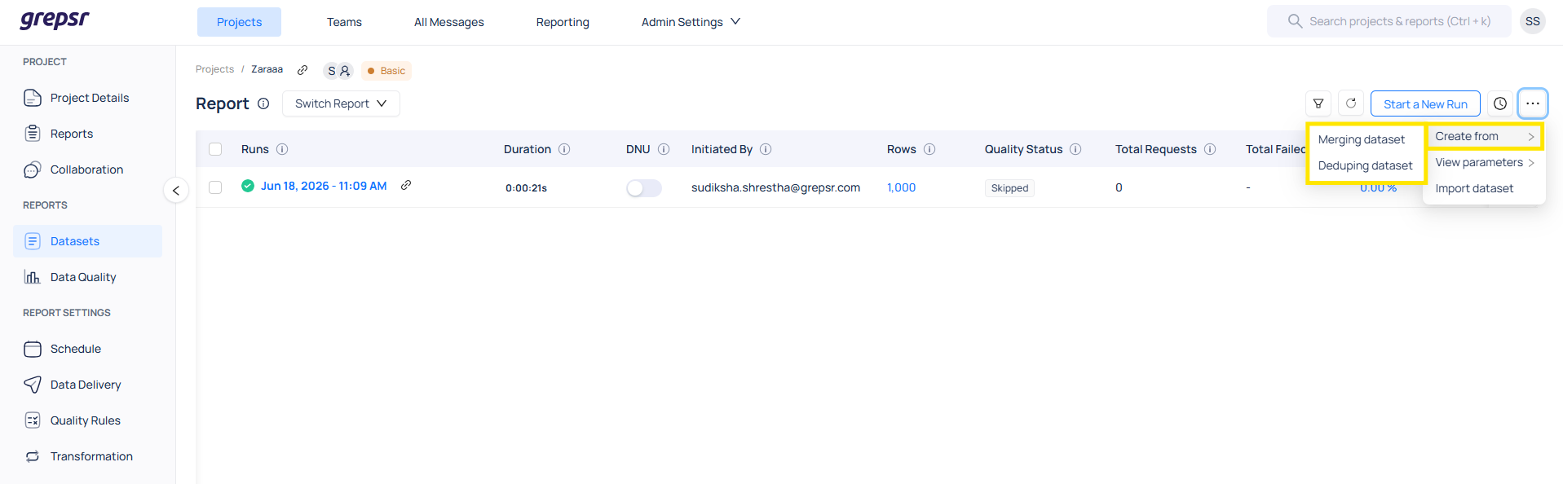This screenshot has height=484, width=1563.
Task: Select Merging dataset from the submenu
Action: click(1361, 139)
